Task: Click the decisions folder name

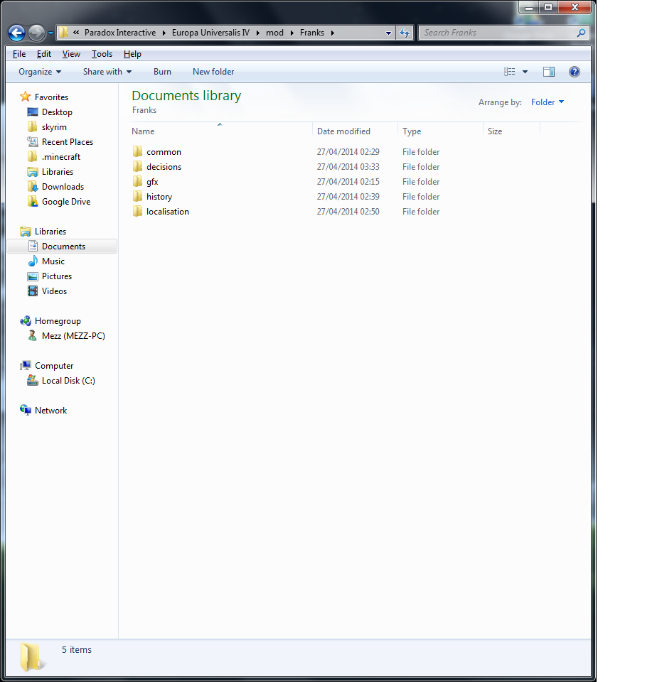Action: (x=164, y=167)
